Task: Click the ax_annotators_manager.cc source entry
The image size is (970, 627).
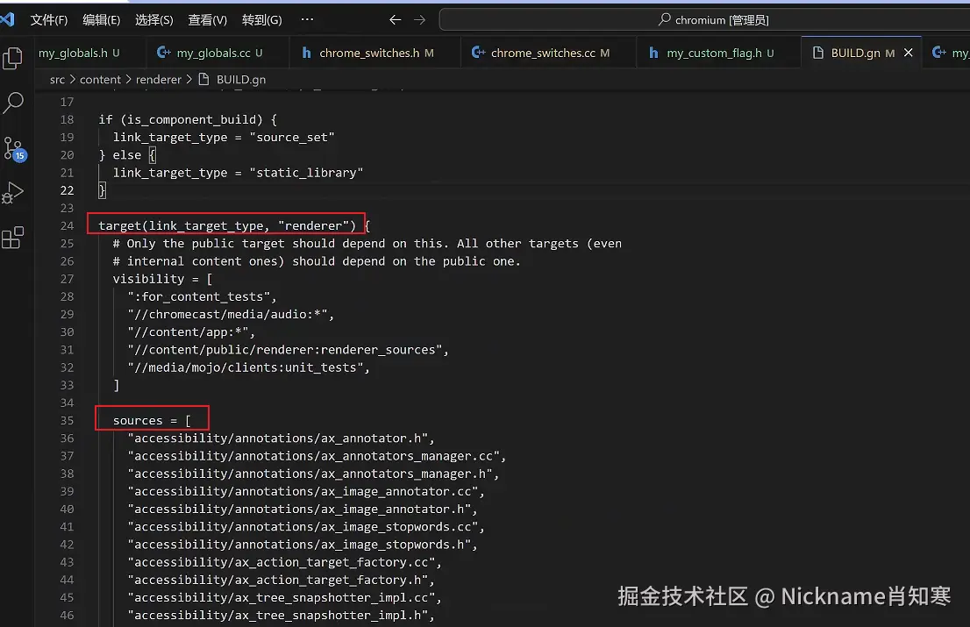Action: 316,456
